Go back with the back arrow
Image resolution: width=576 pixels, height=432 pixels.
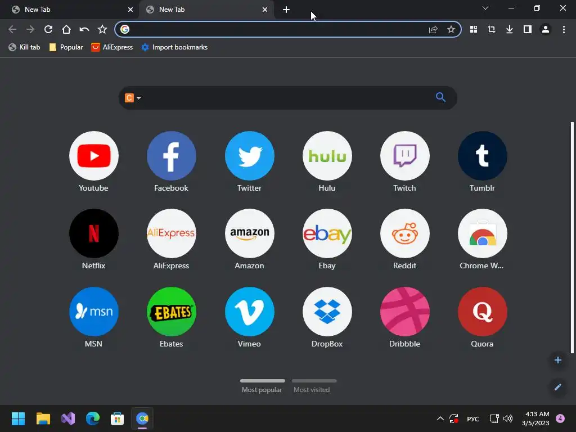click(12, 29)
